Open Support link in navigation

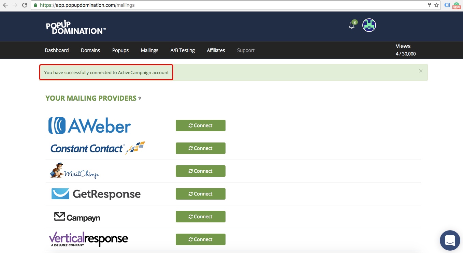click(x=246, y=50)
